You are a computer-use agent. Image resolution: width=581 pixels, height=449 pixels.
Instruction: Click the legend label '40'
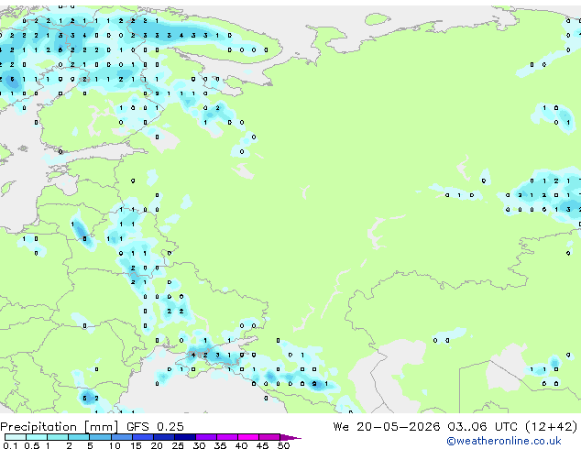coord(241,445)
